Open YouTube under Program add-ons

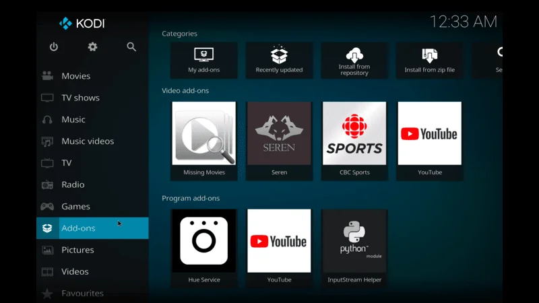pyautogui.click(x=279, y=248)
